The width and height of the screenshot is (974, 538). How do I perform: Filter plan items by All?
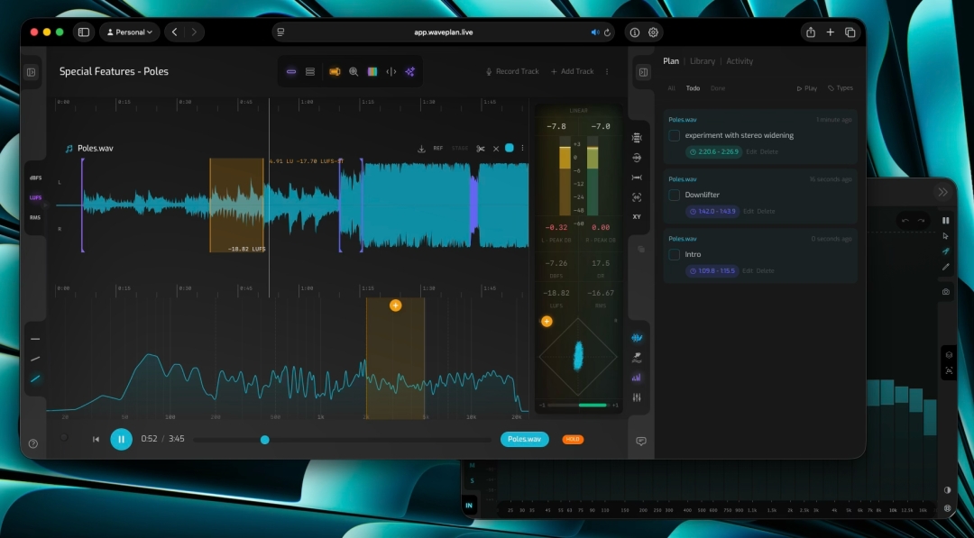pos(672,88)
